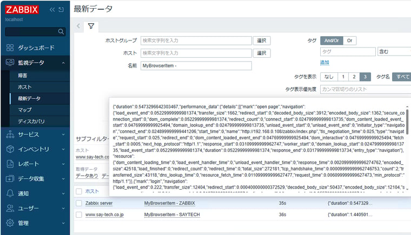This screenshot has width=411, height=235.
Task: Collapse the sidebar with double-chevron icon
Action: coord(52,10)
